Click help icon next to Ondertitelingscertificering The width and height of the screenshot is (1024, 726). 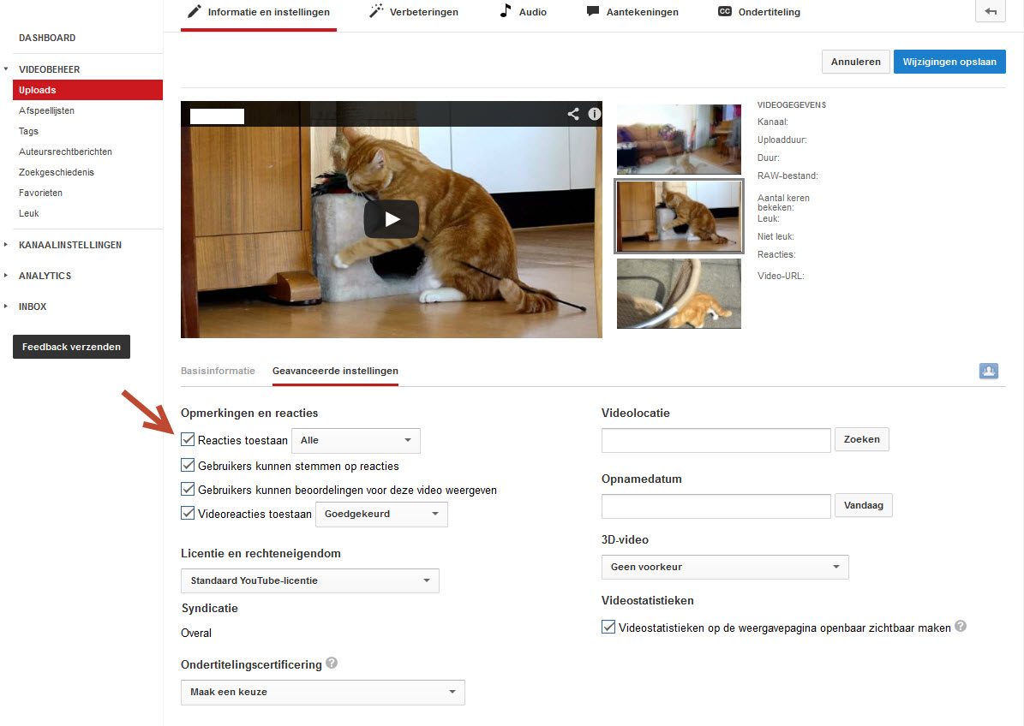[x=332, y=664]
